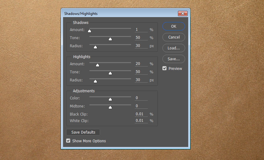Click the Midtone adjustment slider handle
Viewport: 264px width, 160px height.
click(x=110, y=107)
